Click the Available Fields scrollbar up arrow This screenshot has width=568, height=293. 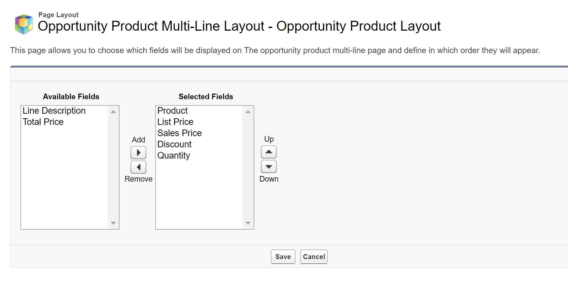tap(114, 111)
